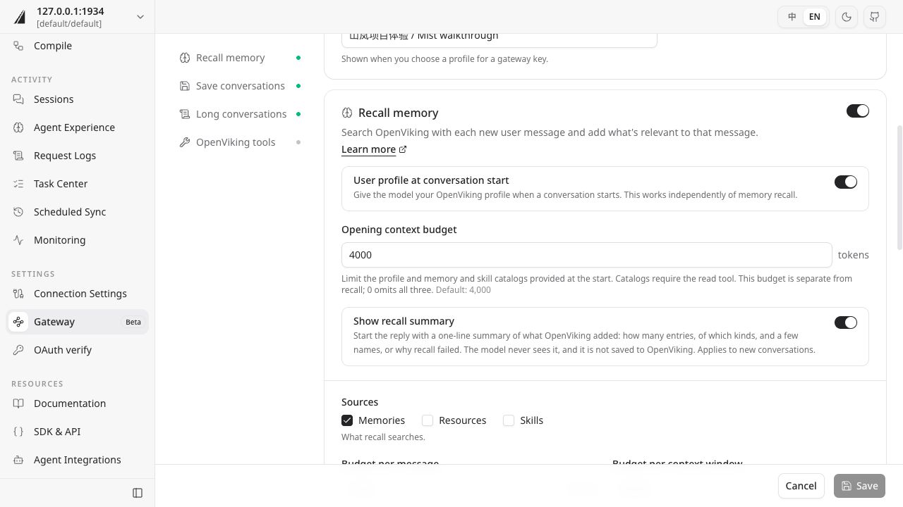Click the Task Center list icon
Screen dimensions: 903x507
19,184
